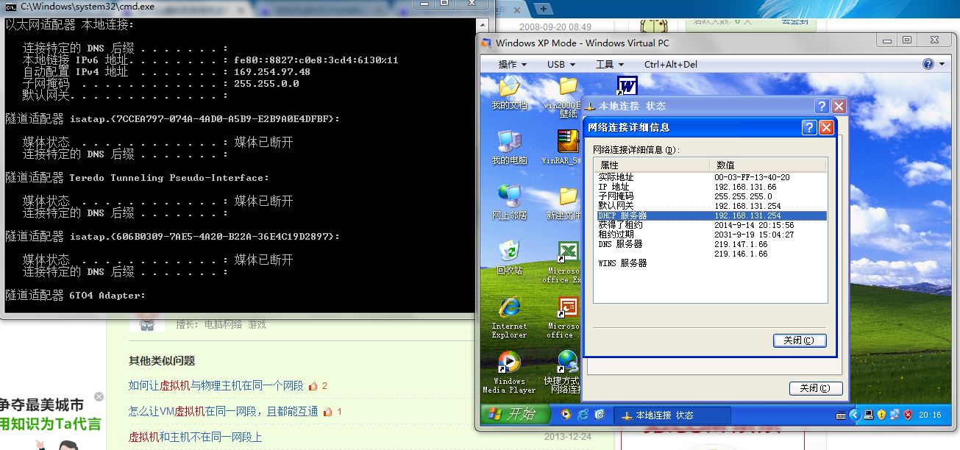Click value 219.146.1.66
This screenshot has height=450, width=960.
[741, 254]
